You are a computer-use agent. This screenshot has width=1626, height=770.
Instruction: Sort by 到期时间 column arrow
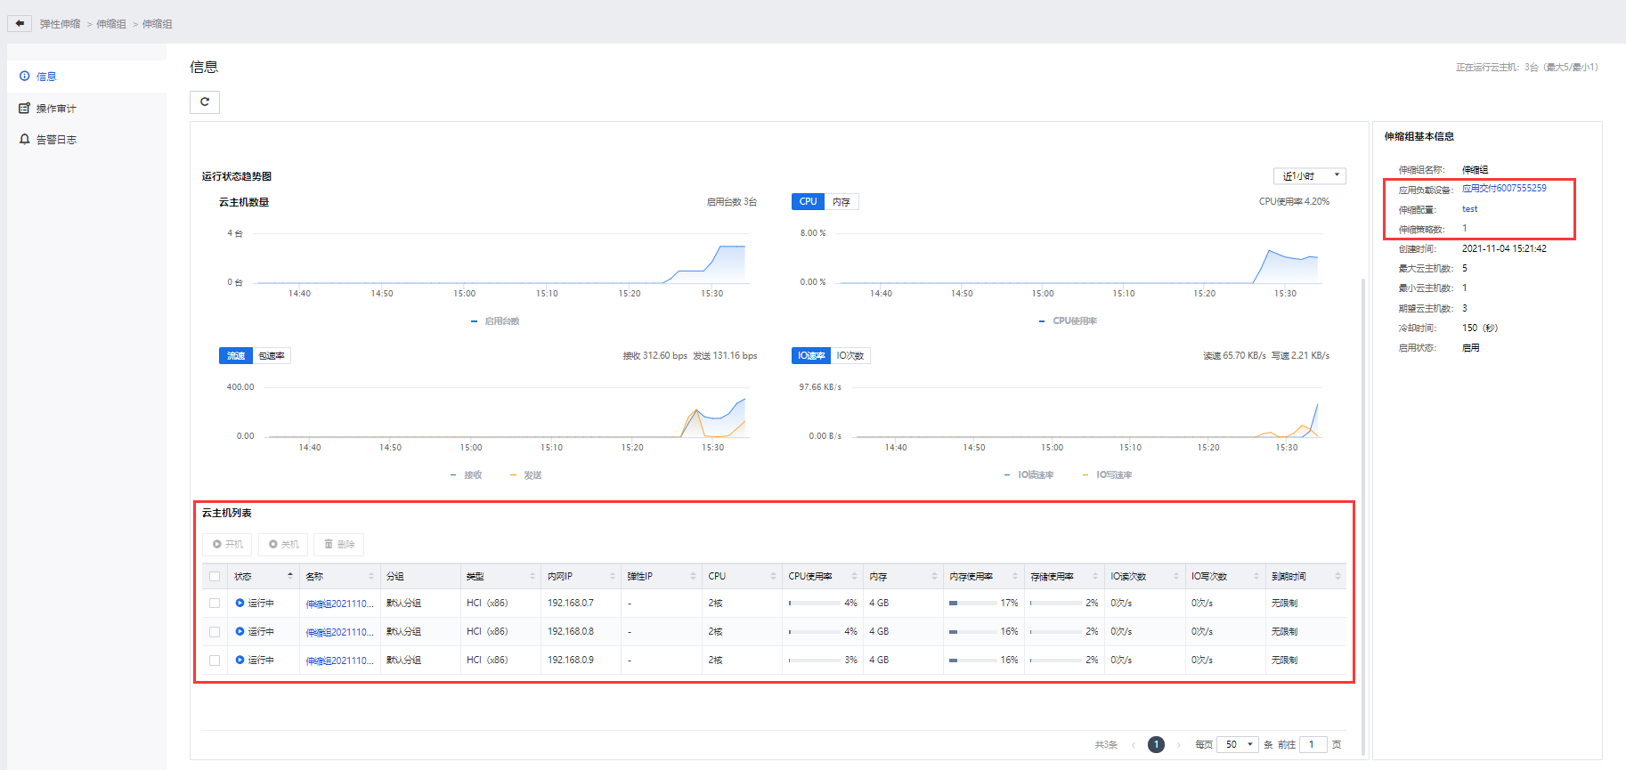pyautogui.click(x=1337, y=576)
